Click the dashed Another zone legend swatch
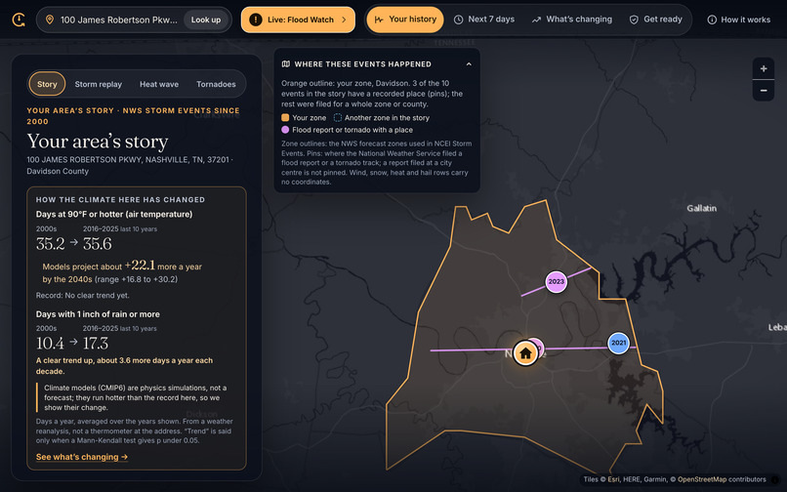Screen dimensions: 787x492 (338, 117)
